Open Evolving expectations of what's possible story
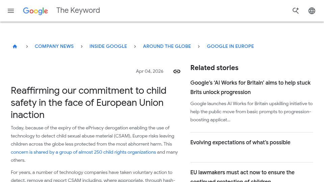This screenshot has width=324, height=182. (x=240, y=142)
